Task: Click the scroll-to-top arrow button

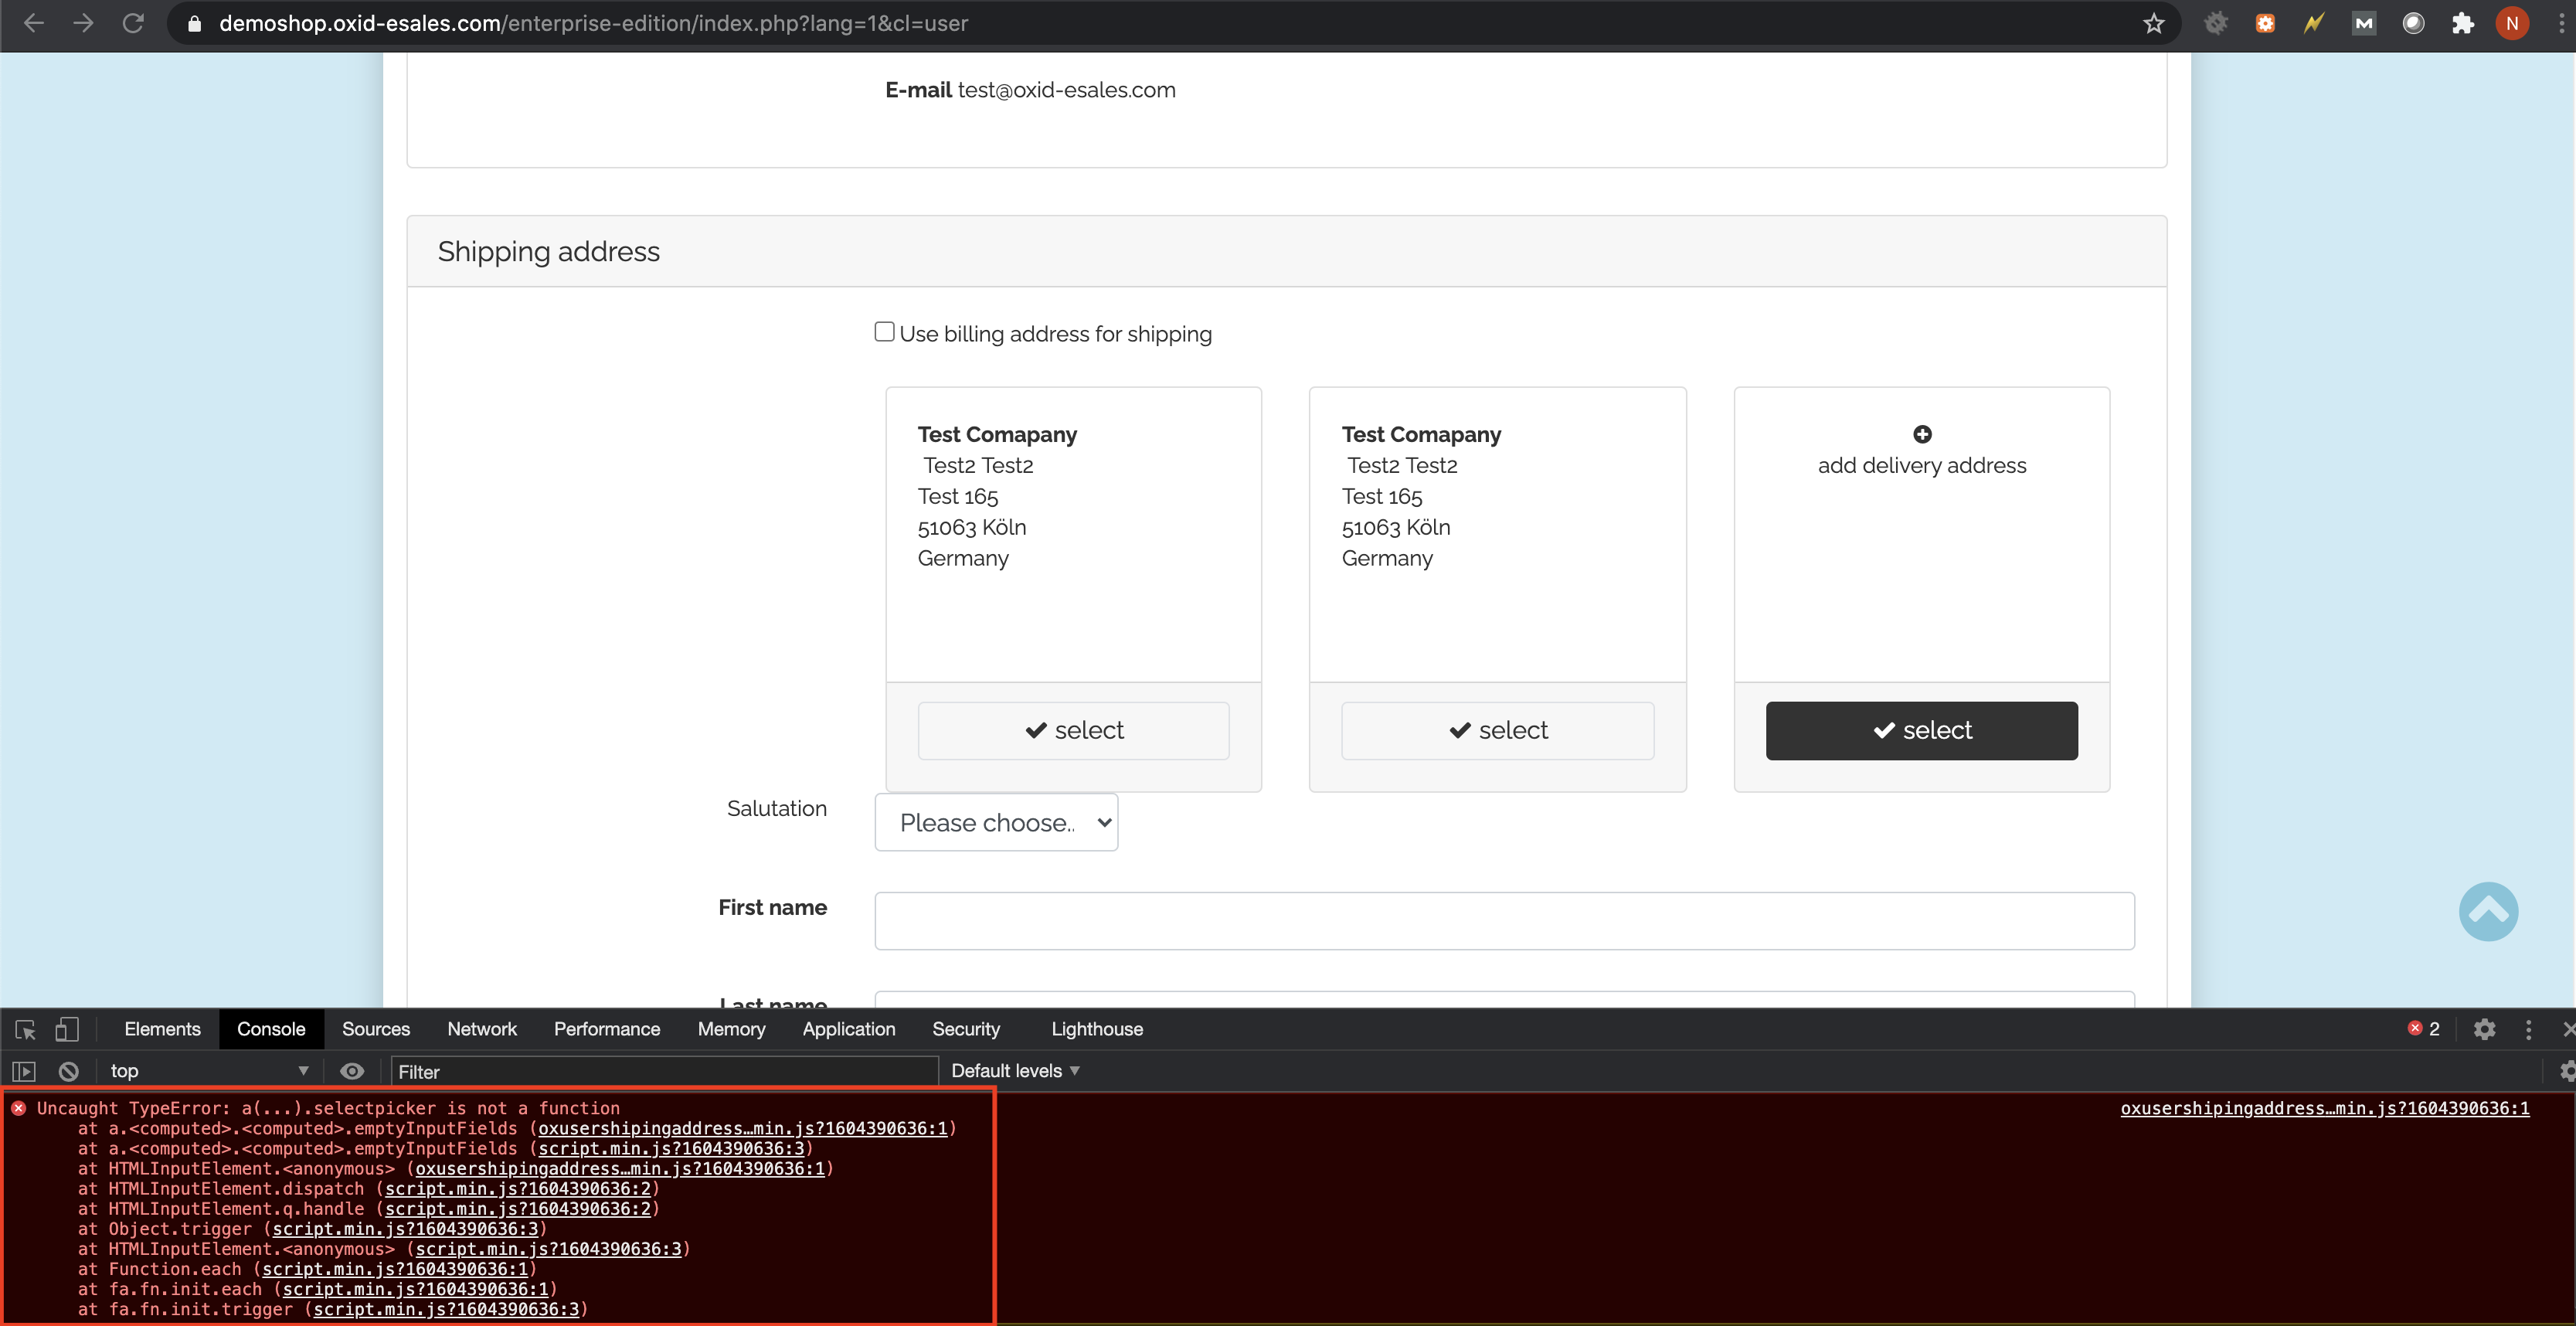Action: pyautogui.click(x=2487, y=911)
